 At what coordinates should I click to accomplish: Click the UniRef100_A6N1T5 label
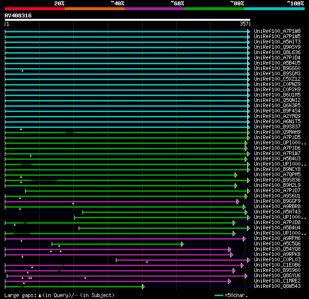[x=277, y=122]
